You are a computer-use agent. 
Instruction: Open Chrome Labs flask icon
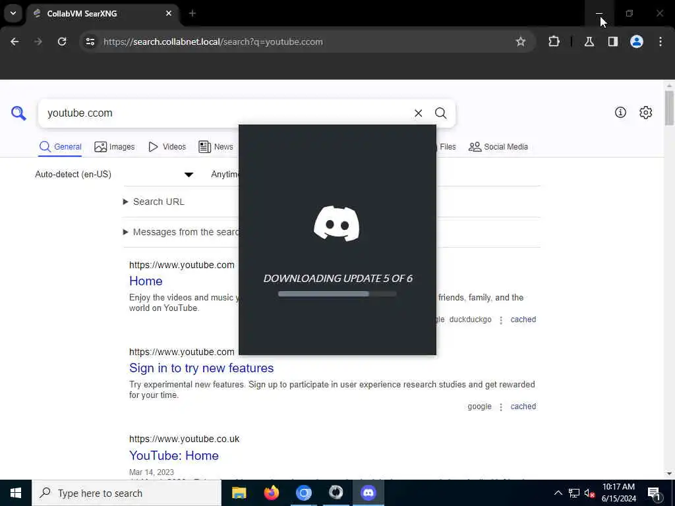pos(589,42)
